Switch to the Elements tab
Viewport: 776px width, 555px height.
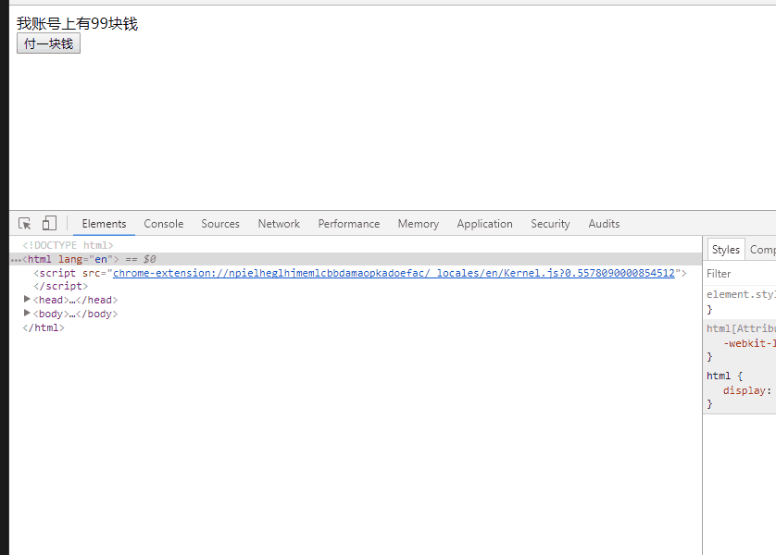[104, 224]
